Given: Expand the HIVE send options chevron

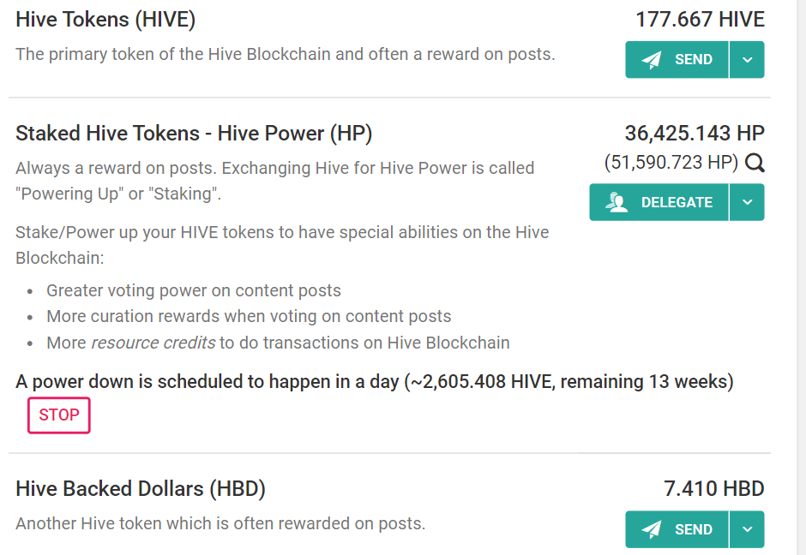Looking at the screenshot, I should pyautogui.click(x=748, y=60).
